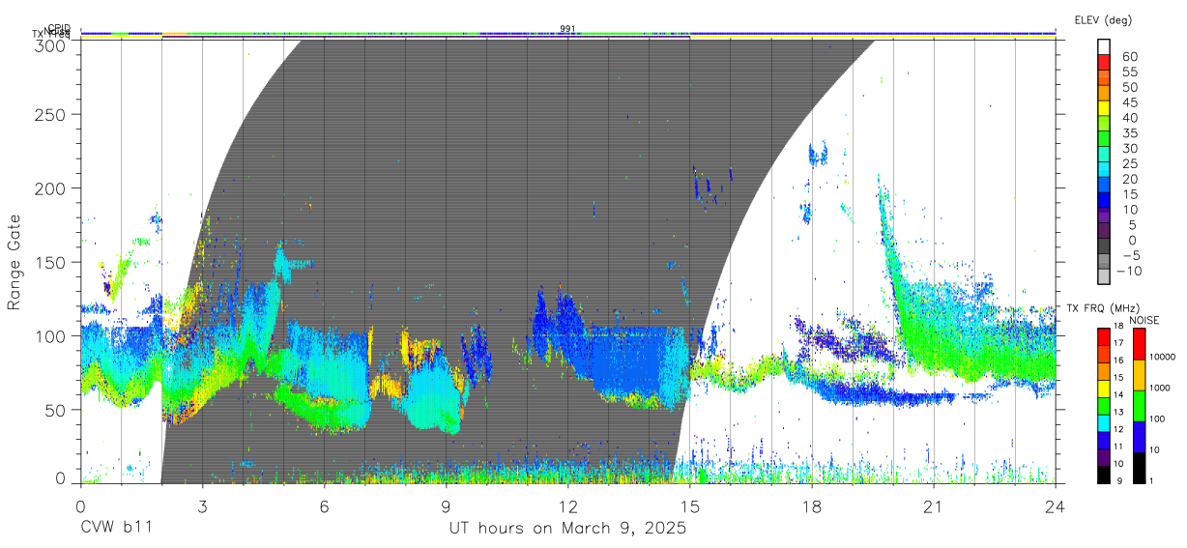Image resolution: width=1187 pixels, height=548 pixels.
Task: Click the 30 label on the ELEV colorbar
Action: [x=1130, y=148]
